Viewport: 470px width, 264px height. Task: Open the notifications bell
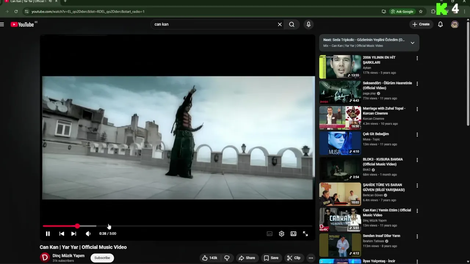tap(440, 25)
